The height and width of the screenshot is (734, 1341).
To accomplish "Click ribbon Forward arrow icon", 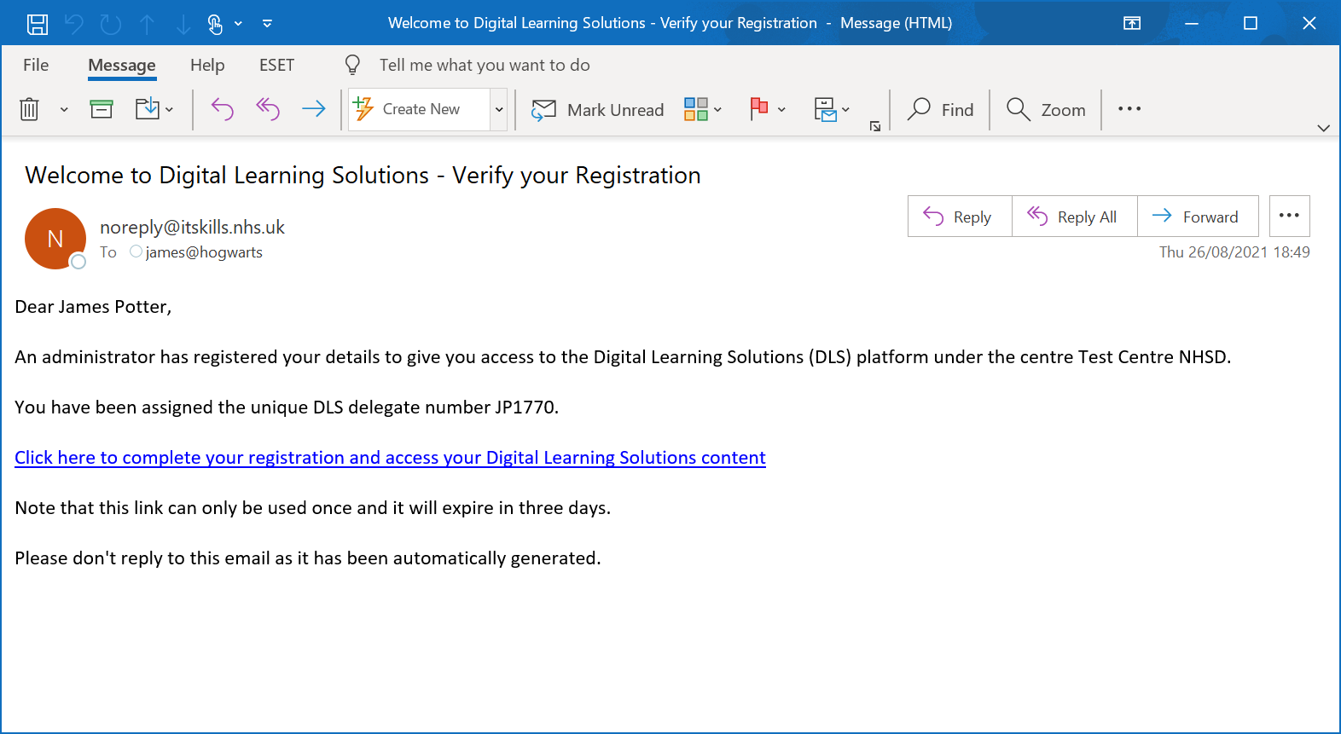I will [x=314, y=109].
